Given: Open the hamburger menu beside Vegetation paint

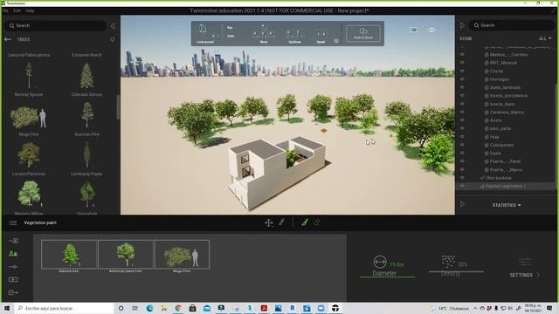Looking at the screenshot, I should click(x=13, y=223).
